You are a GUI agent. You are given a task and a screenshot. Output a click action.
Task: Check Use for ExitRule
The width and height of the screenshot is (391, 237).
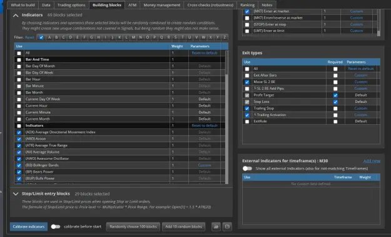click(x=247, y=122)
